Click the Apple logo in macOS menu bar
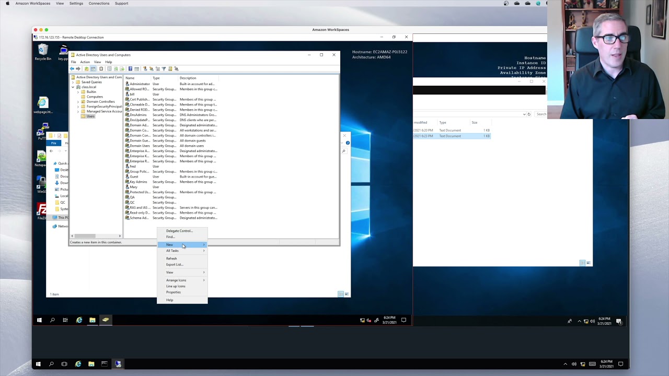Viewport: 669px width, 376px height. pyautogui.click(x=7, y=3)
